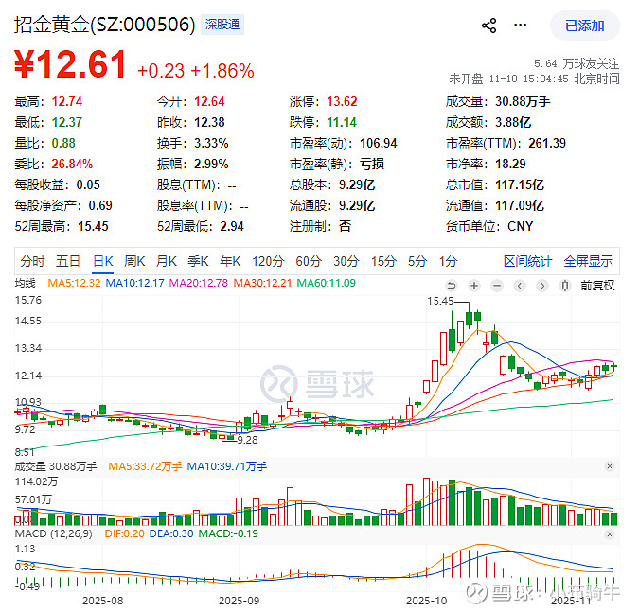Select the 季K tab
The image size is (639, 612).
(x=198, y=261)
